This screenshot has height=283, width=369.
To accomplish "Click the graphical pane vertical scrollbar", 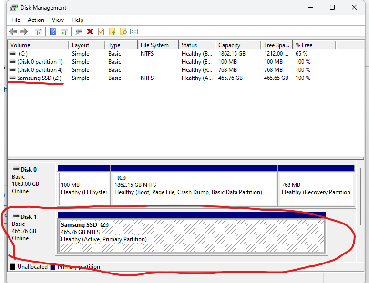I will [360, 196].
